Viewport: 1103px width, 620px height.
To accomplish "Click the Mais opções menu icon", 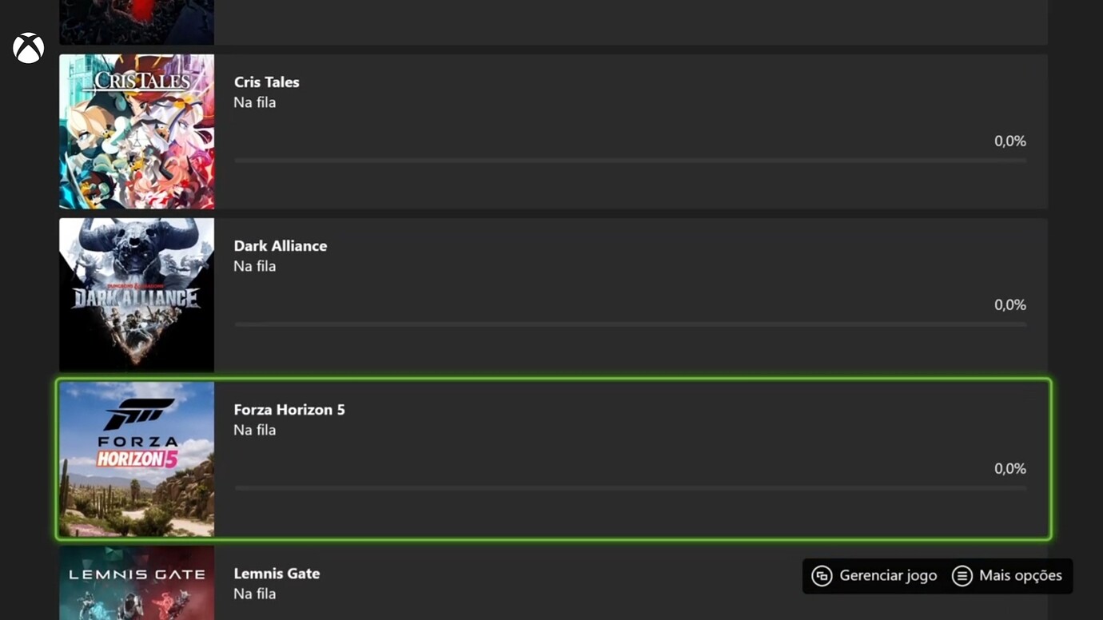I will (962, 575).
